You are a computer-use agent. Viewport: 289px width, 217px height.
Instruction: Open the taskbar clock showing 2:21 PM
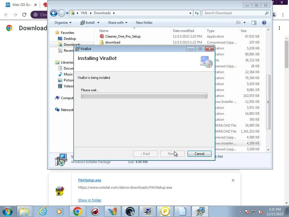(x=275, y=212)
